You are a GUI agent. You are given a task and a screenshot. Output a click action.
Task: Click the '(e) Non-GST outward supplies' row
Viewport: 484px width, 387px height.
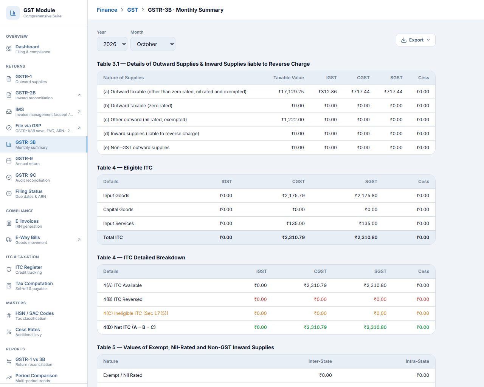266,148
